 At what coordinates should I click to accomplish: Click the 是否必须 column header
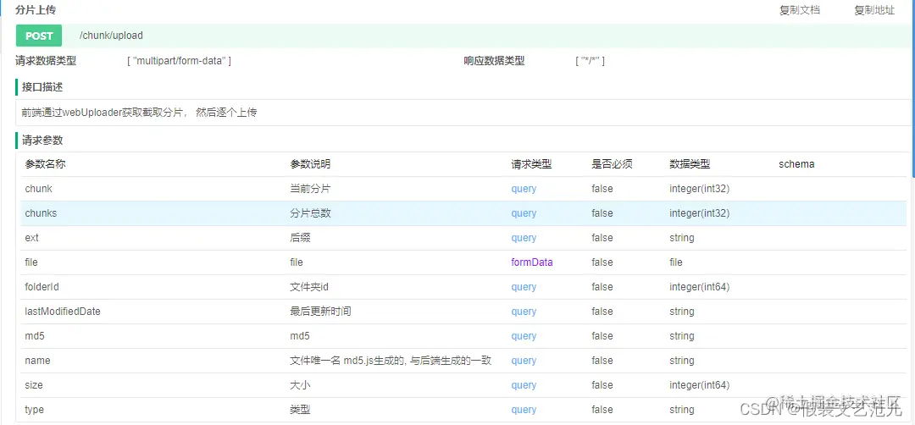pyautogui.click(x=612, y=164)
